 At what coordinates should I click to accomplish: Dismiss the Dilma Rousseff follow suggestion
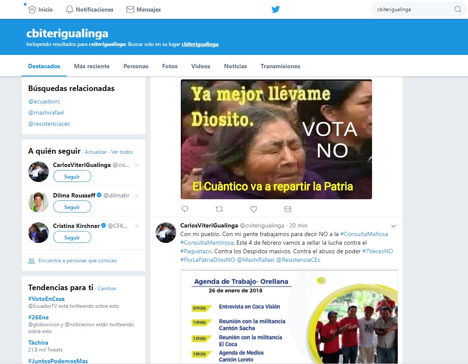click(x=137, y=196)
